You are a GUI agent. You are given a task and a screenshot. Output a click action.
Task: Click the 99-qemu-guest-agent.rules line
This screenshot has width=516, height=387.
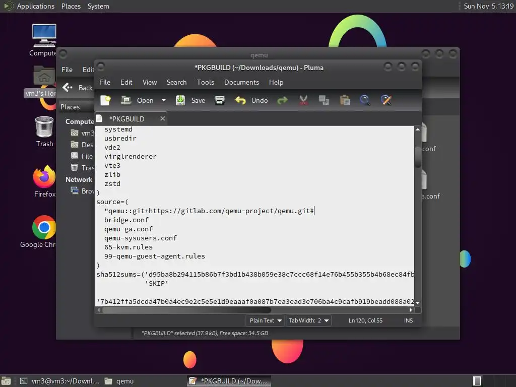click(x=155, y=256)
